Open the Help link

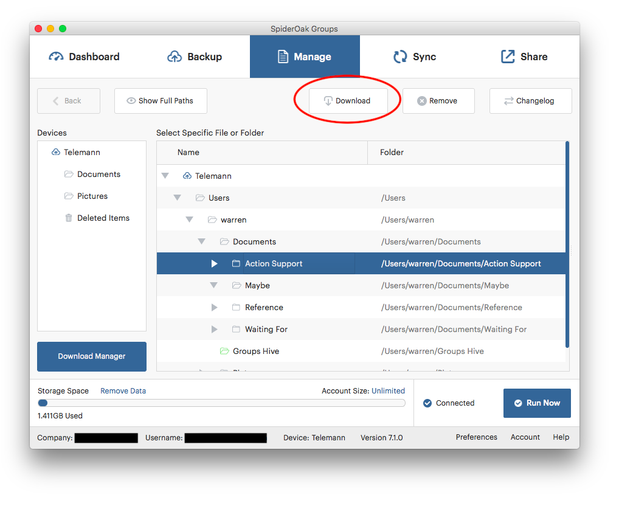(x=561, y=437)
